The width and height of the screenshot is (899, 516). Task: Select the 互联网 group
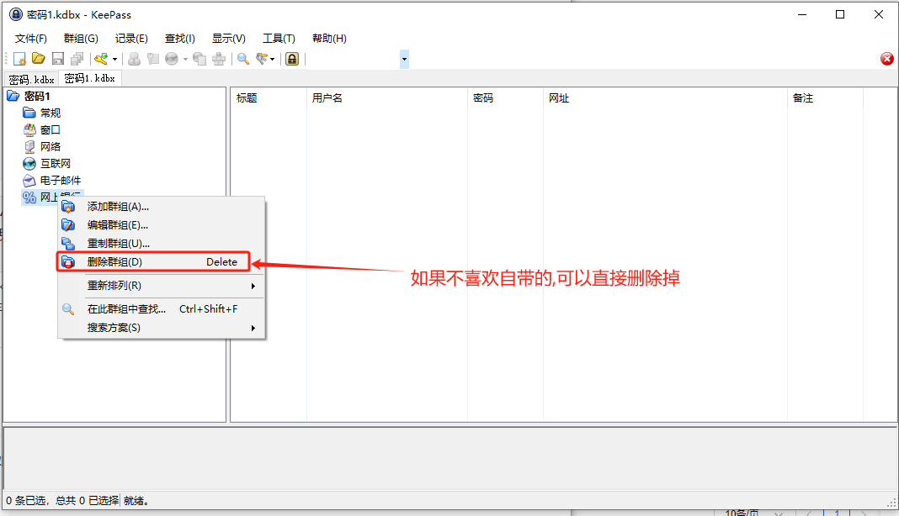[x=55, y=164]
